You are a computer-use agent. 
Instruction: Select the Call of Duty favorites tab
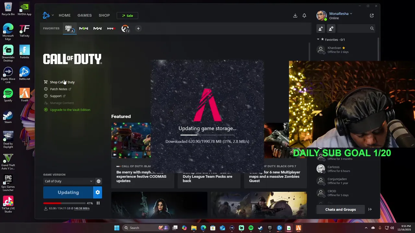(69, 29)
